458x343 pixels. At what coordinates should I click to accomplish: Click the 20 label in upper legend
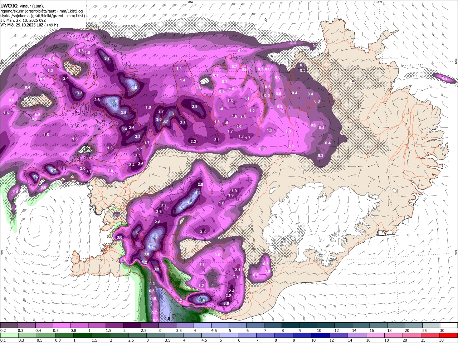(407, 330)
